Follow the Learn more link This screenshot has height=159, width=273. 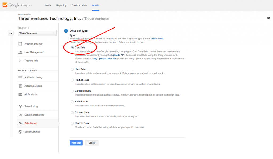157,39
